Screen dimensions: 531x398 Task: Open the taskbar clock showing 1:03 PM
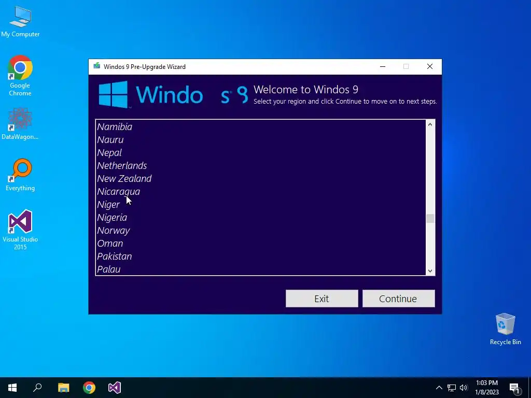pyautogui.click(x=487, y=388)
